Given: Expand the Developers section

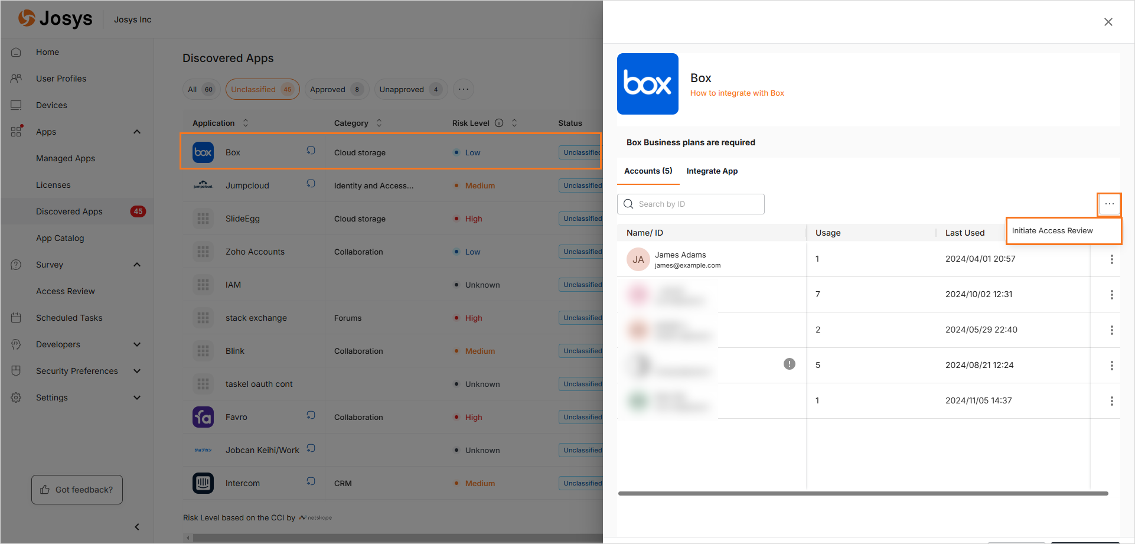Looking at the screenshot, I should (x=137, y=344).
